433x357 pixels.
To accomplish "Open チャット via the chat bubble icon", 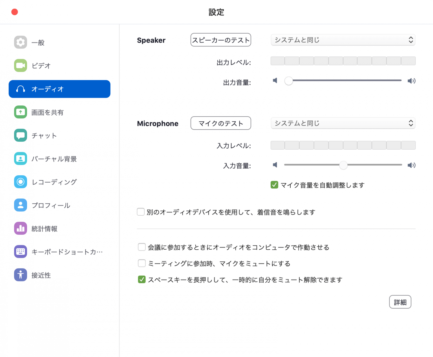I will coord(20,135).
